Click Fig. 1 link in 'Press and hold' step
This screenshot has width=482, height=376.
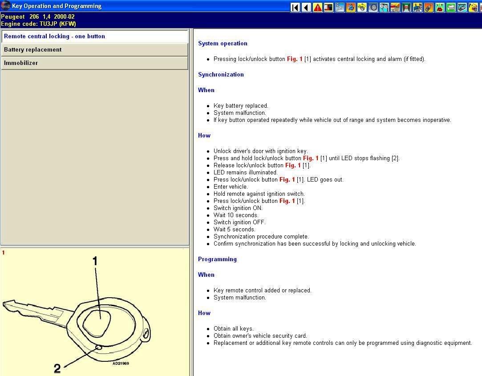tap(311, 158)
